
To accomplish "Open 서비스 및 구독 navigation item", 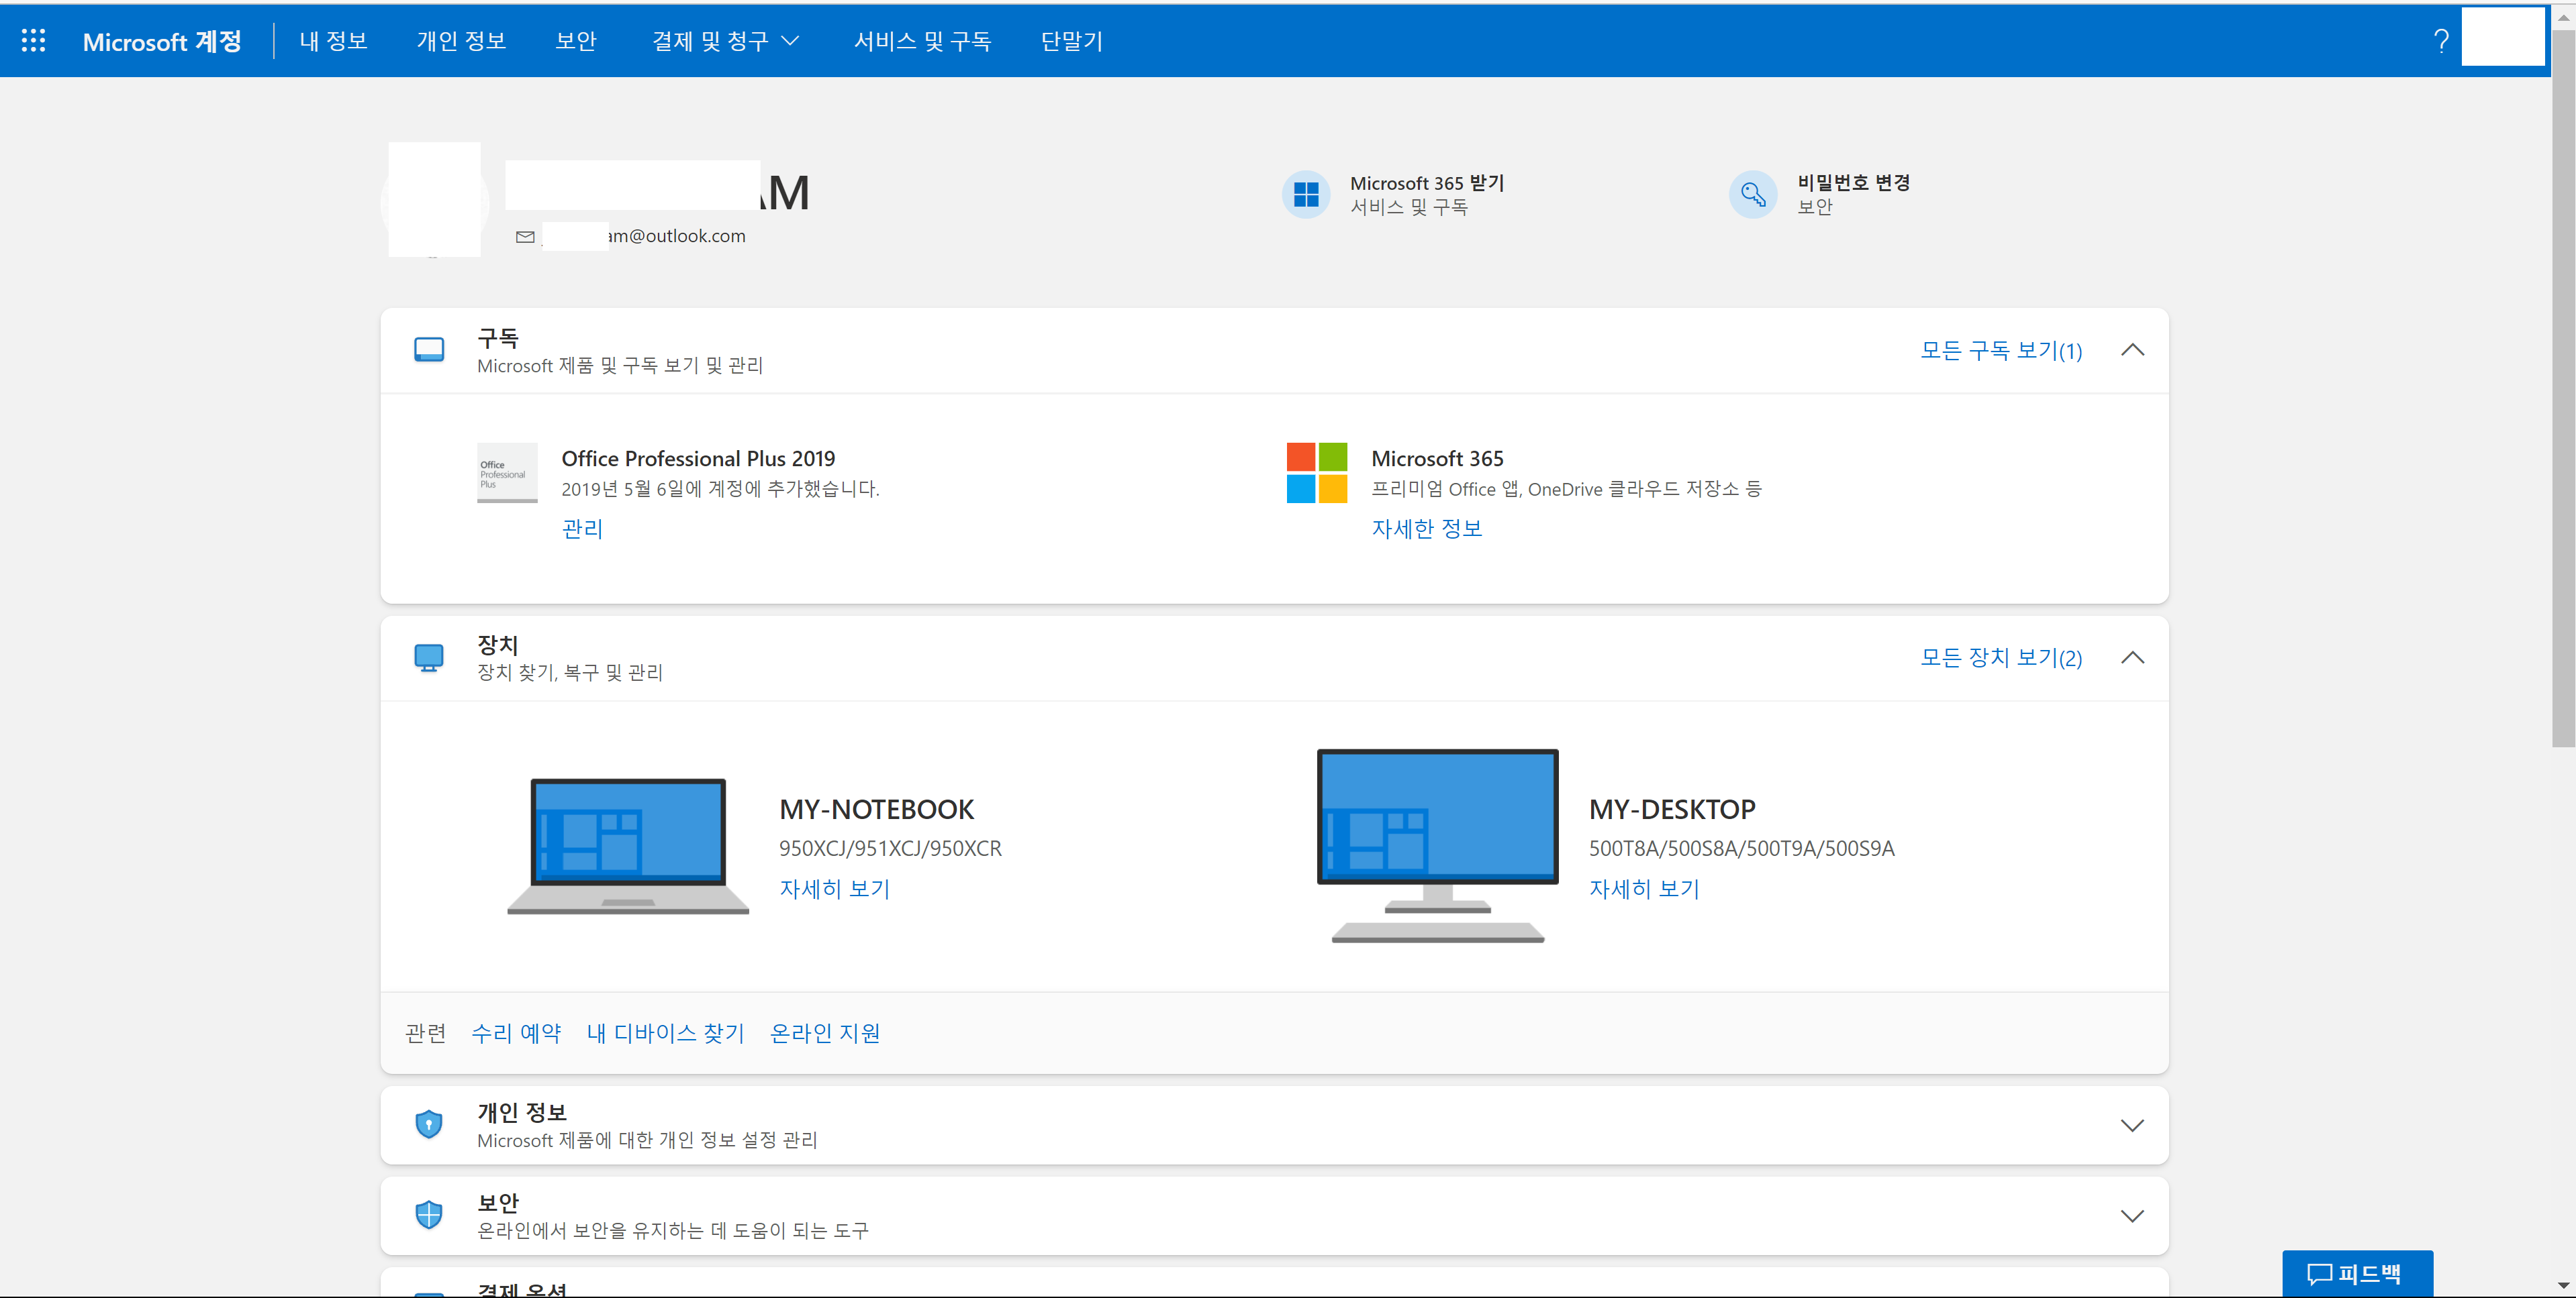I will tap(922, 41).
